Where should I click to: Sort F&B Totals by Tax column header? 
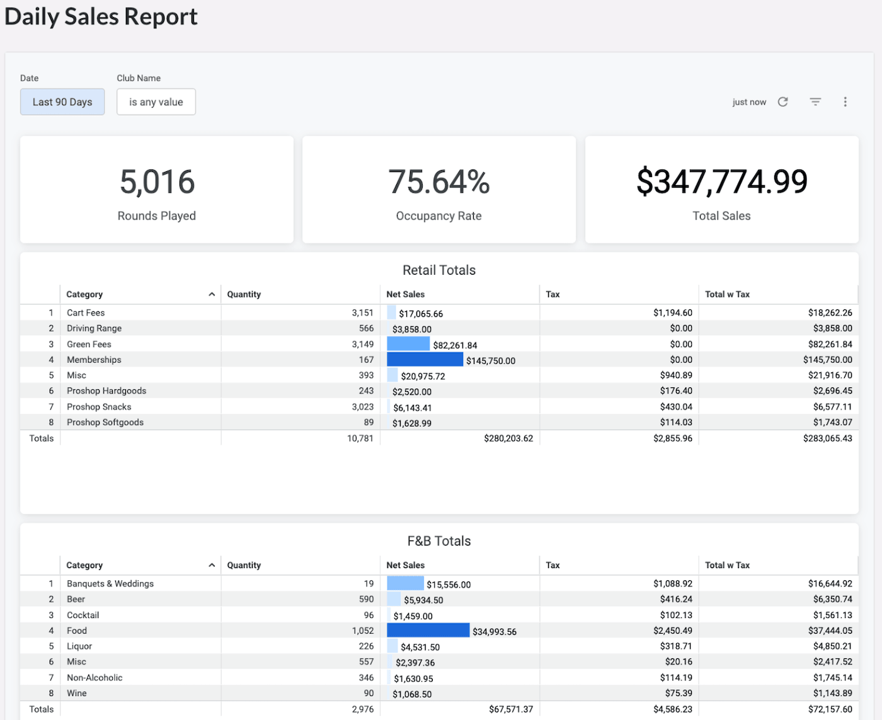(553, 565)
